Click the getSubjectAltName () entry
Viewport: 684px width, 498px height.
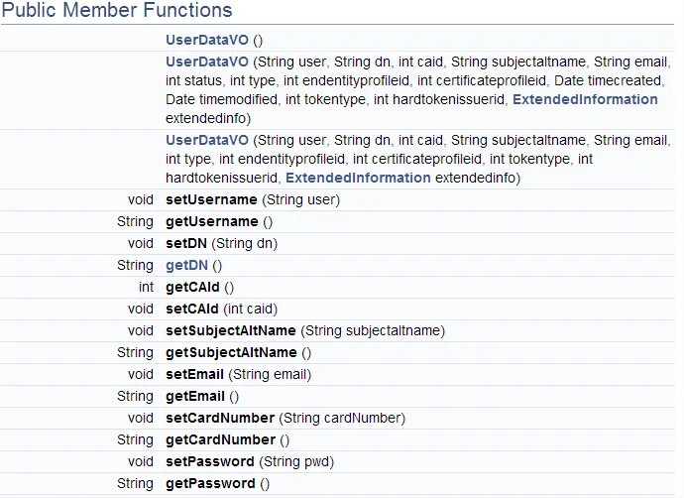[x=230, y=352]
